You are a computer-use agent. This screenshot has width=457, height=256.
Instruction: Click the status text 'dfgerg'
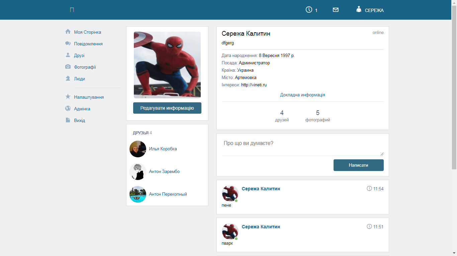point(228,43)
